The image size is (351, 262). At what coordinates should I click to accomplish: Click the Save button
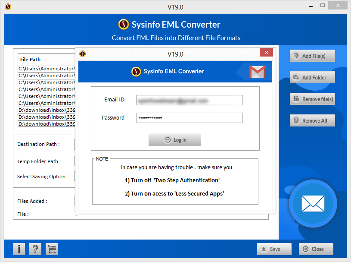pos(274,249)
